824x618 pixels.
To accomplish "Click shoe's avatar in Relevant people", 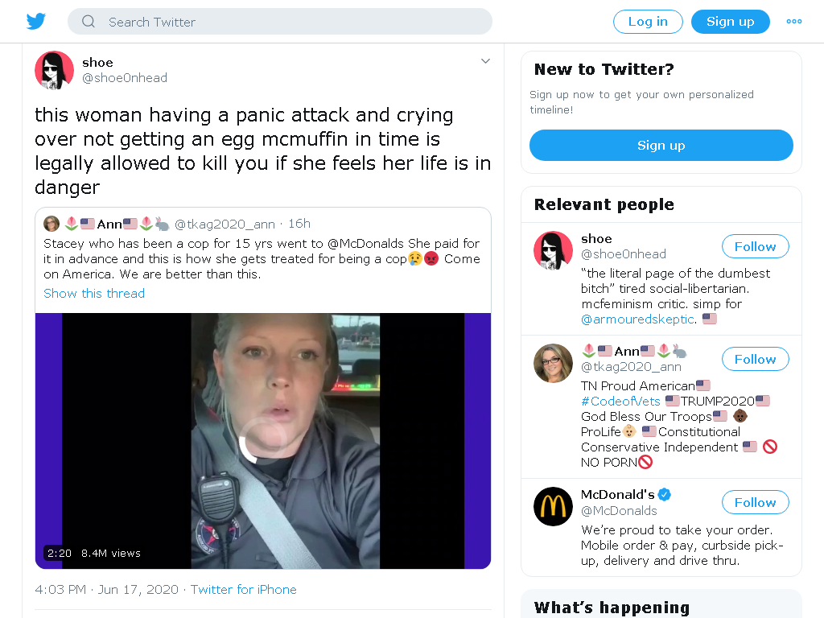I will [553, 251].
